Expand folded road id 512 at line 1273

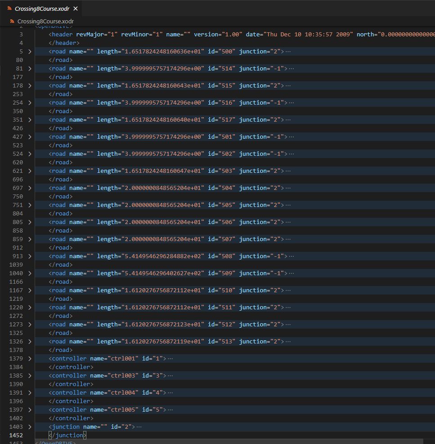point(30,325)
